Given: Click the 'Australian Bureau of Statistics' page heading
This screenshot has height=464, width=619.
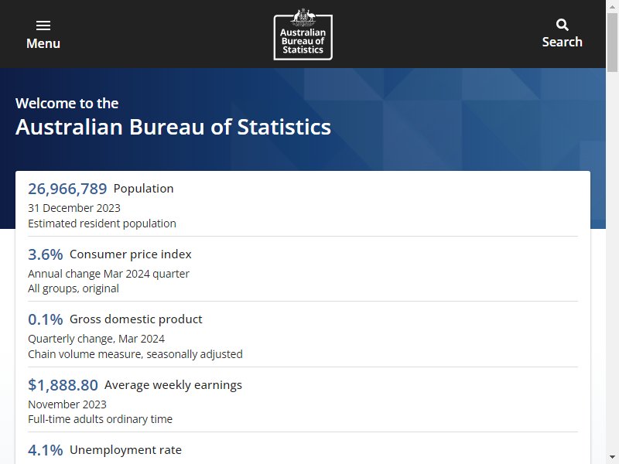Looking at the screenshot, I should point(173,127).
